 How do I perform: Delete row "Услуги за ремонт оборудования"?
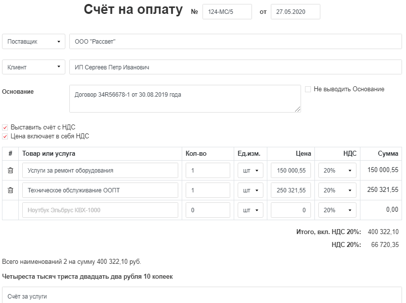(11, 170)
